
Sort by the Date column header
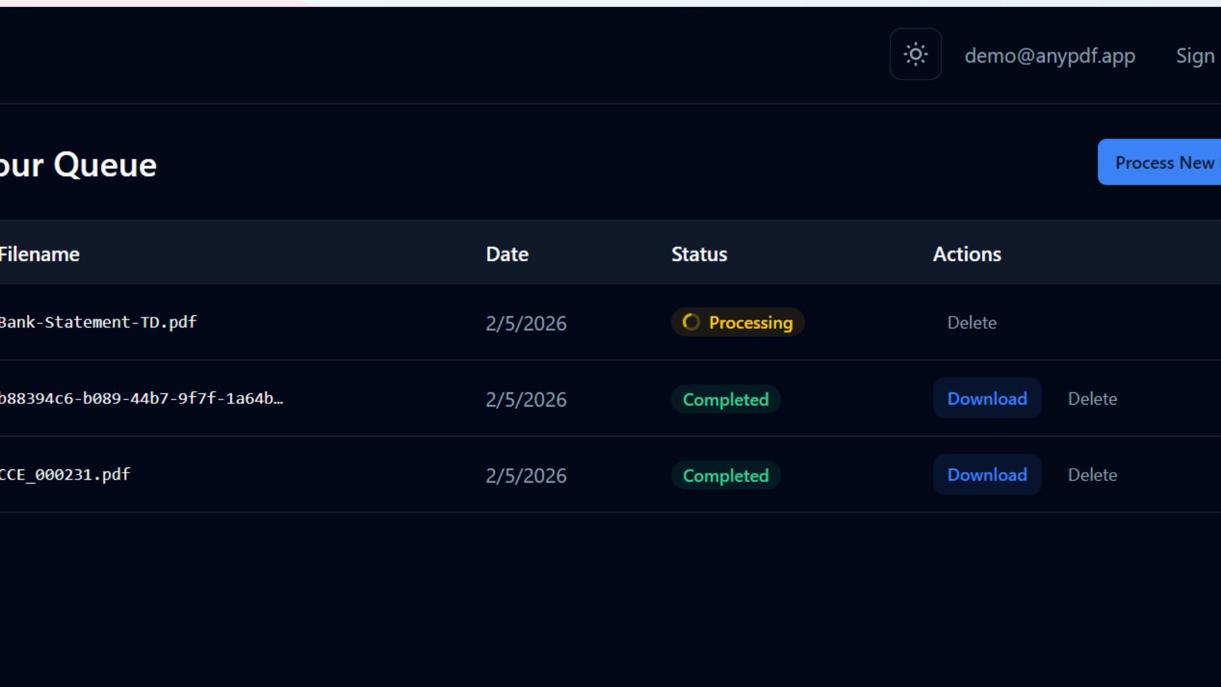pyautogui.click(x=507, y=254)
